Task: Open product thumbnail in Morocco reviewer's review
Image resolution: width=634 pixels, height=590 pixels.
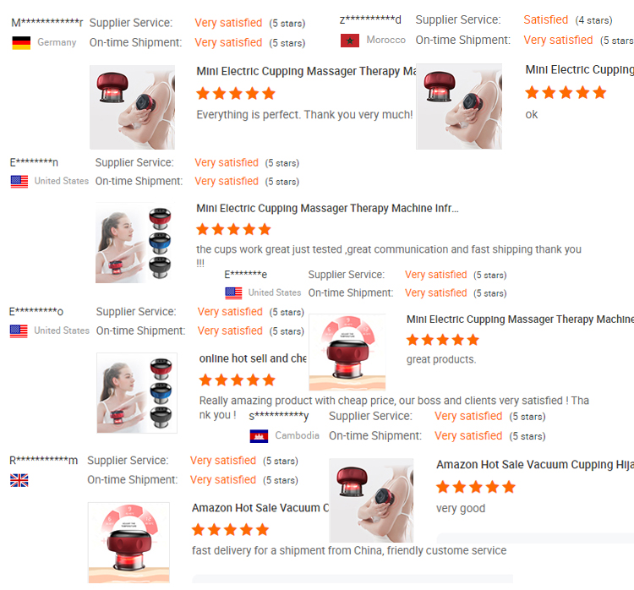Action: point(459,107)
